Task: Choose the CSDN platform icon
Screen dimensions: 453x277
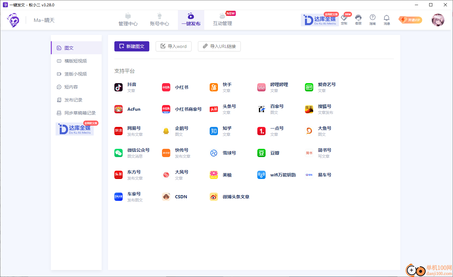Action: [166, 197]
